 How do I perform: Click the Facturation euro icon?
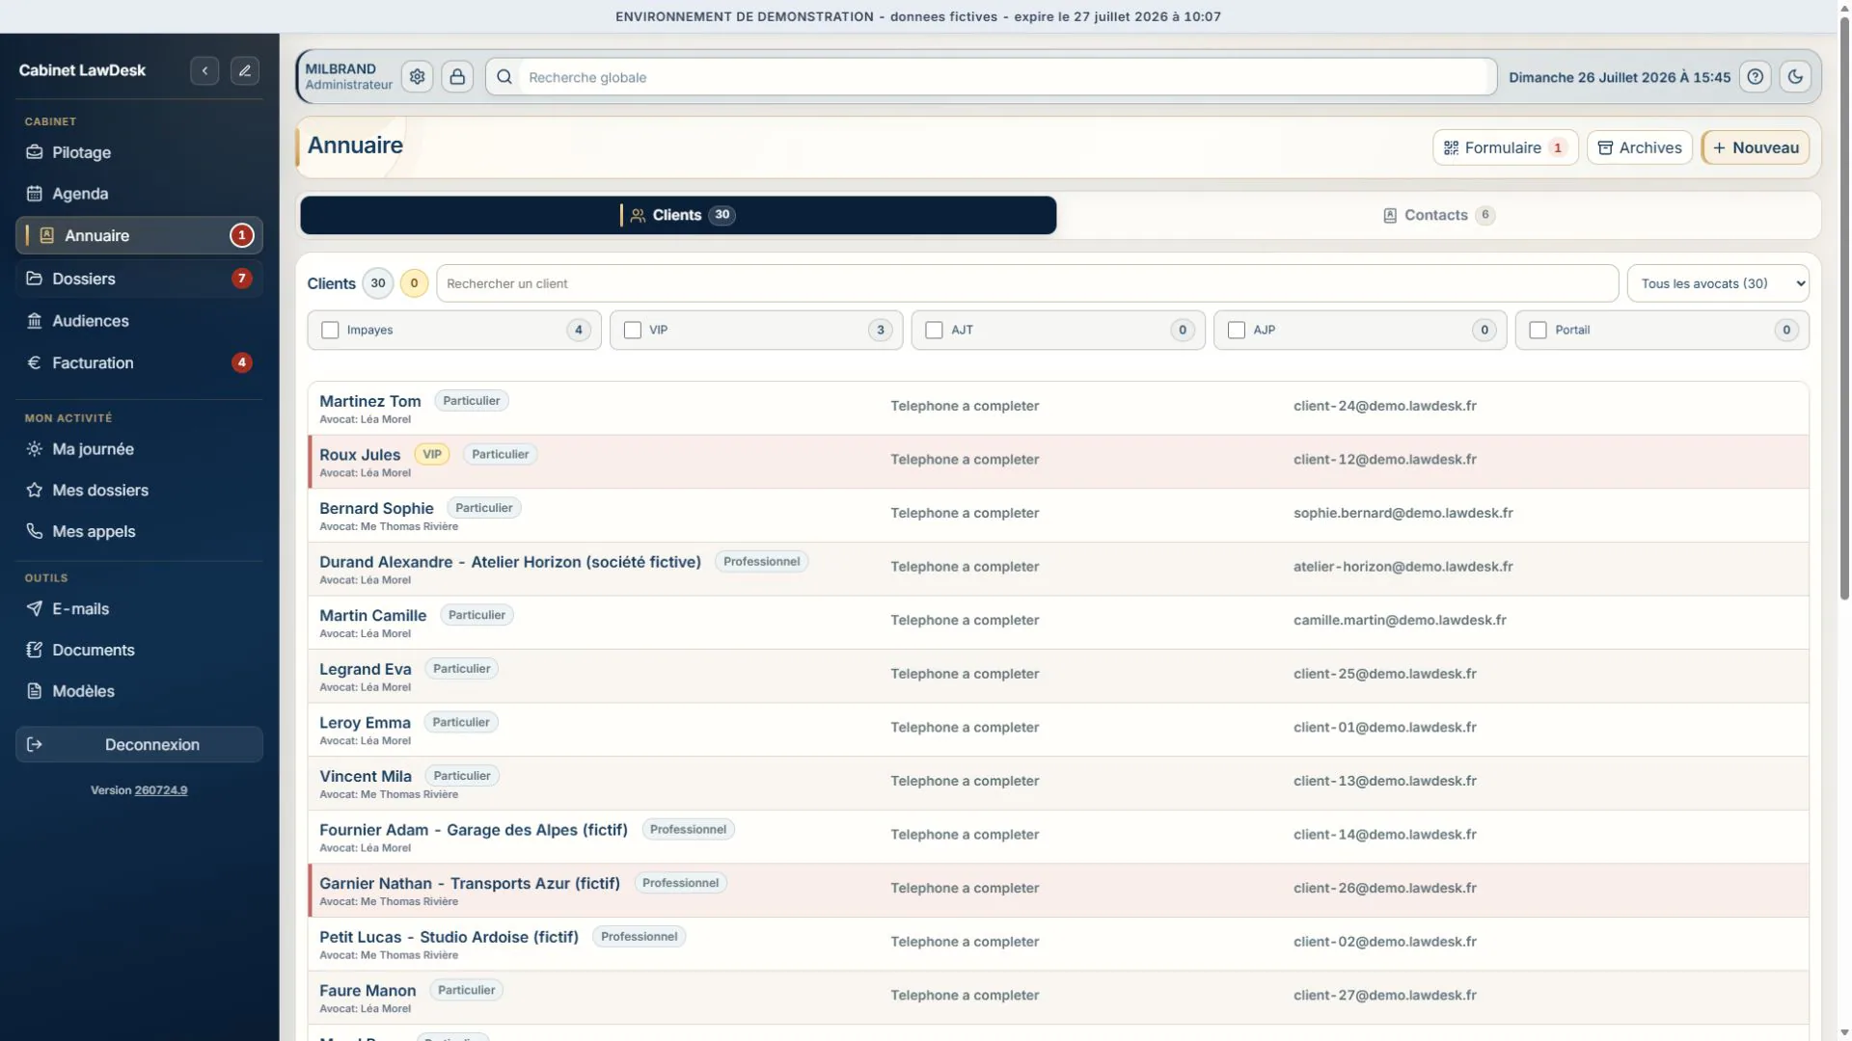(35, 362)
